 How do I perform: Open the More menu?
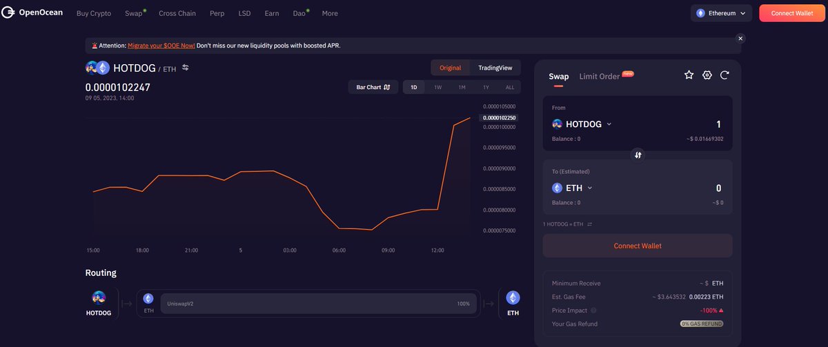click(330, 13)
